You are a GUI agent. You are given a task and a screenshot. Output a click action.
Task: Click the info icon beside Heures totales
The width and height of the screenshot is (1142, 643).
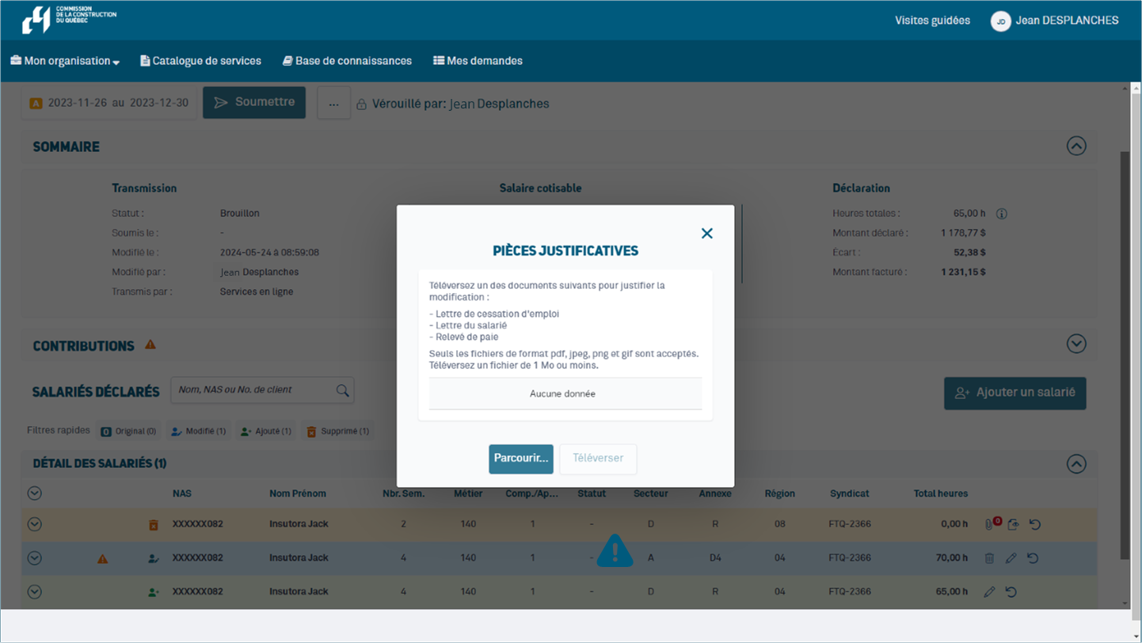1002,214
